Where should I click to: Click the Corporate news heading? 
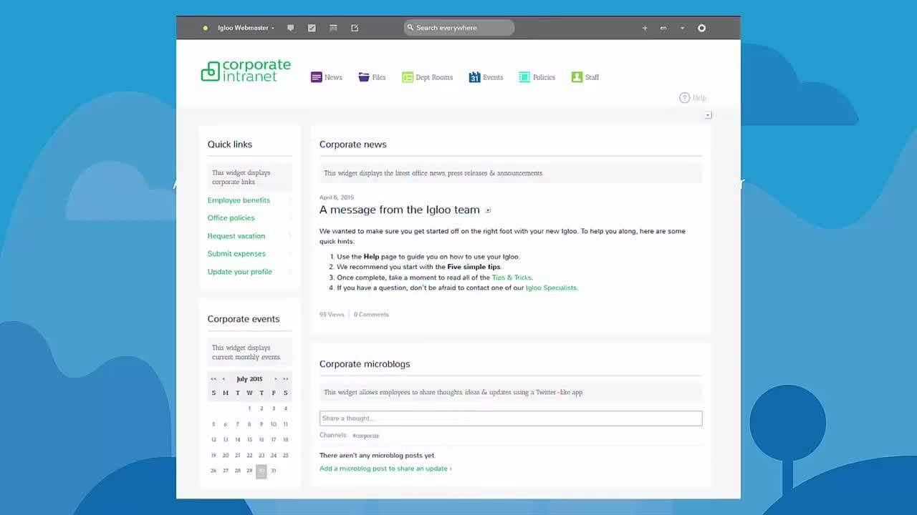click(353, 144)
